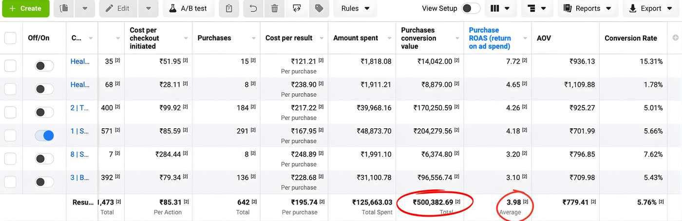Select checkbox for the 3 | B... row
This screenshot has width=682, height=221.
(x=10, y=182)
